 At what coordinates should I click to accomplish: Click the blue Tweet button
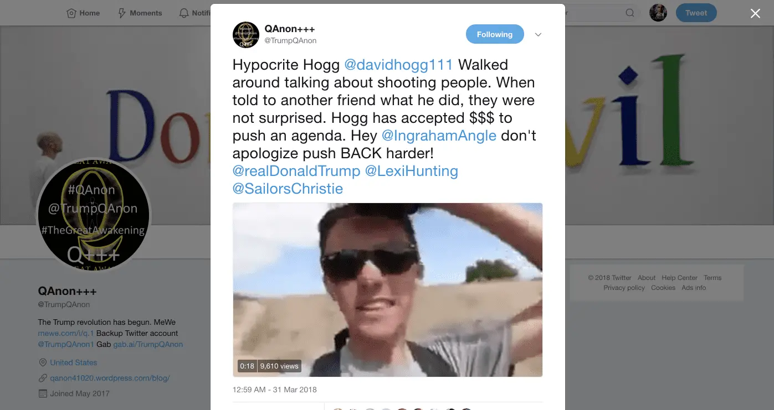(696, 13)
